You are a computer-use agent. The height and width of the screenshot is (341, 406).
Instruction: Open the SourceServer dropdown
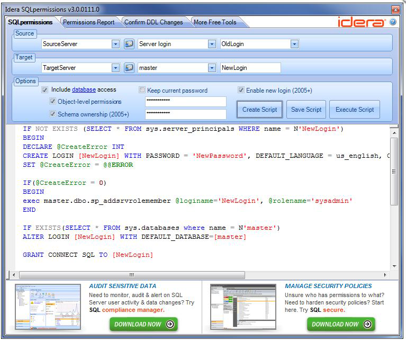[115, 44]
